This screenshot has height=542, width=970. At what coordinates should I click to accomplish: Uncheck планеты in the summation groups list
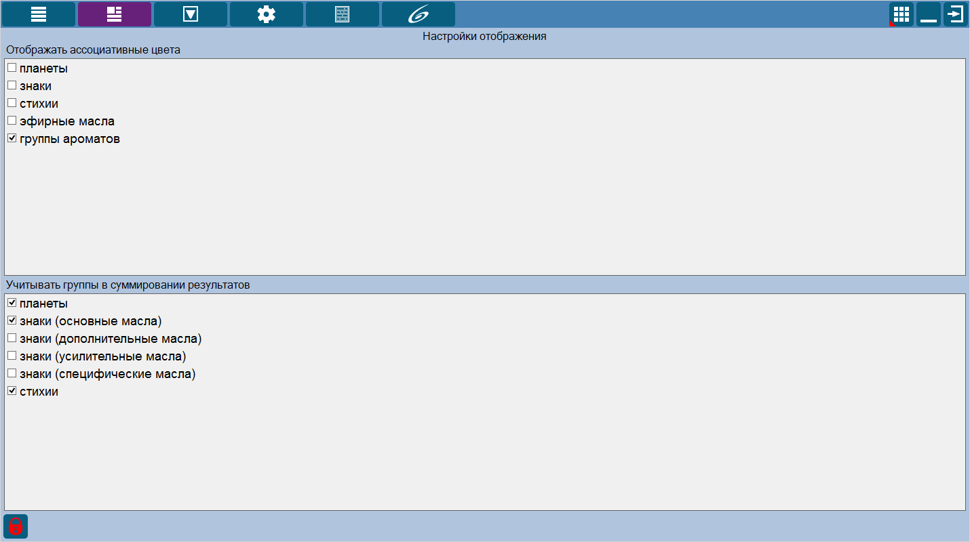tap(12, 303)
